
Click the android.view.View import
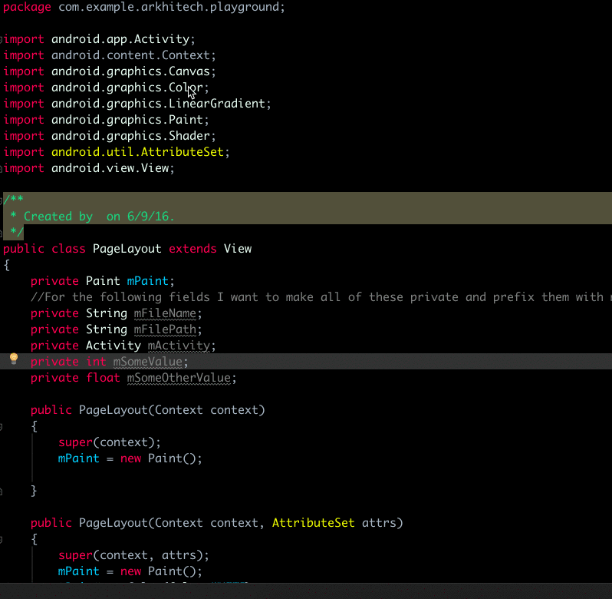click(110, 168)
